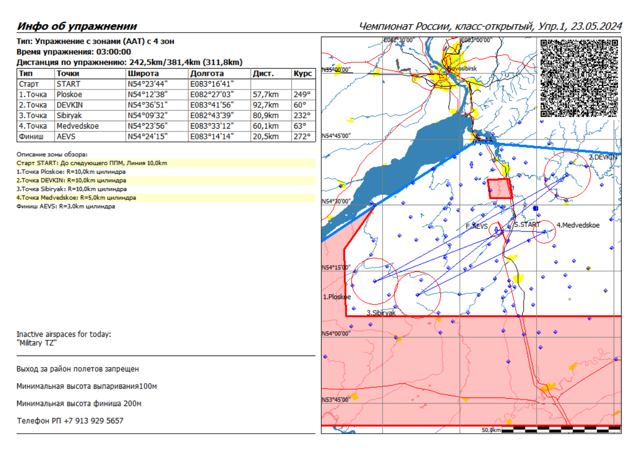The image size is (639, 450).
Task: Click the 'Широта' table column header
Action: point(141,74)
